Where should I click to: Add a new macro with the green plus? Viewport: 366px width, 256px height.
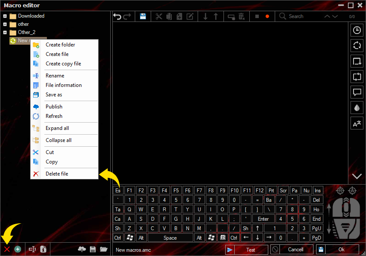click(17, 249)
